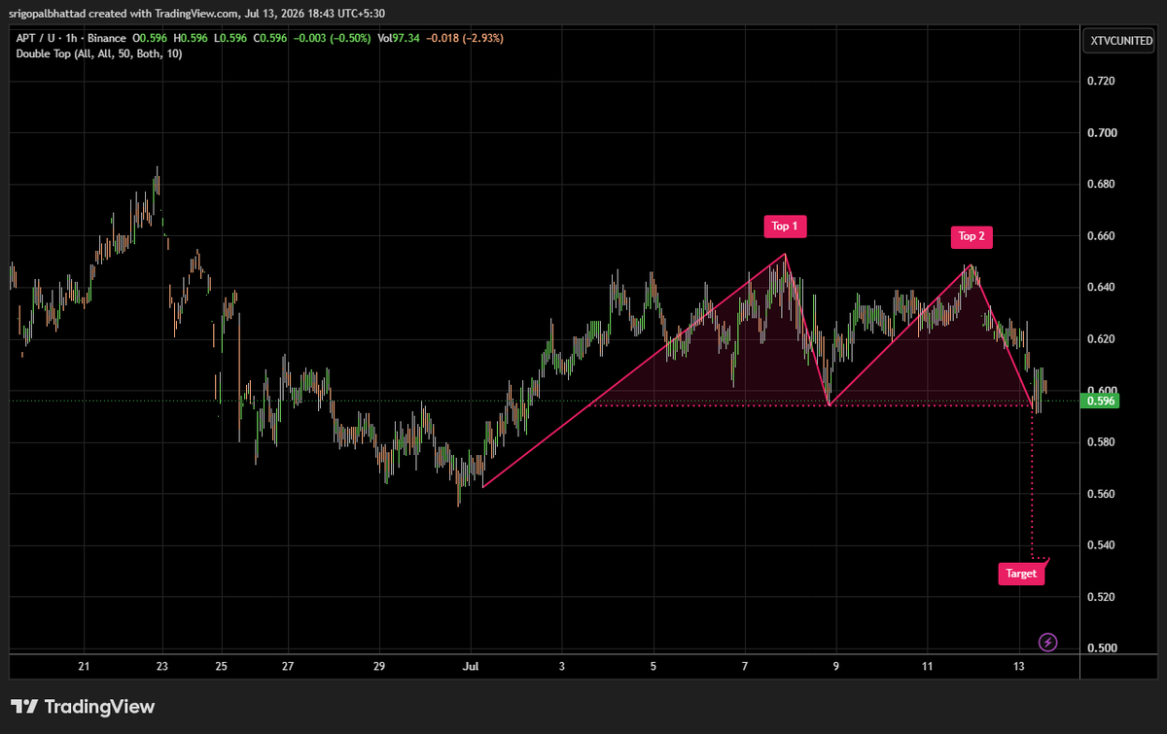Click the 23 date axis label

pos(161,667)
